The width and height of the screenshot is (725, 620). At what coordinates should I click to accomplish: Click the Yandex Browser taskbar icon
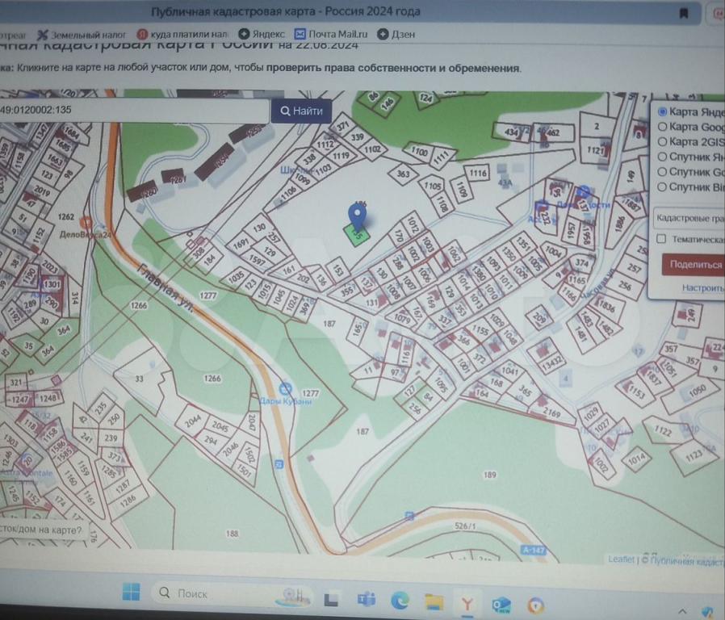[x=467, y=602]
